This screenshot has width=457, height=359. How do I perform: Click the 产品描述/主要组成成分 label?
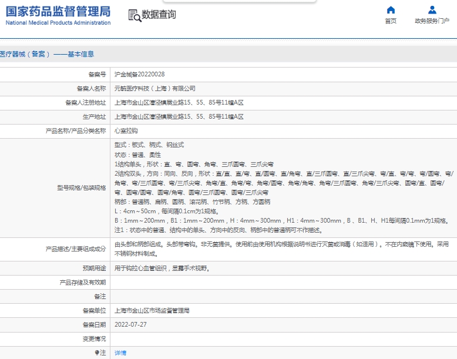76,249
